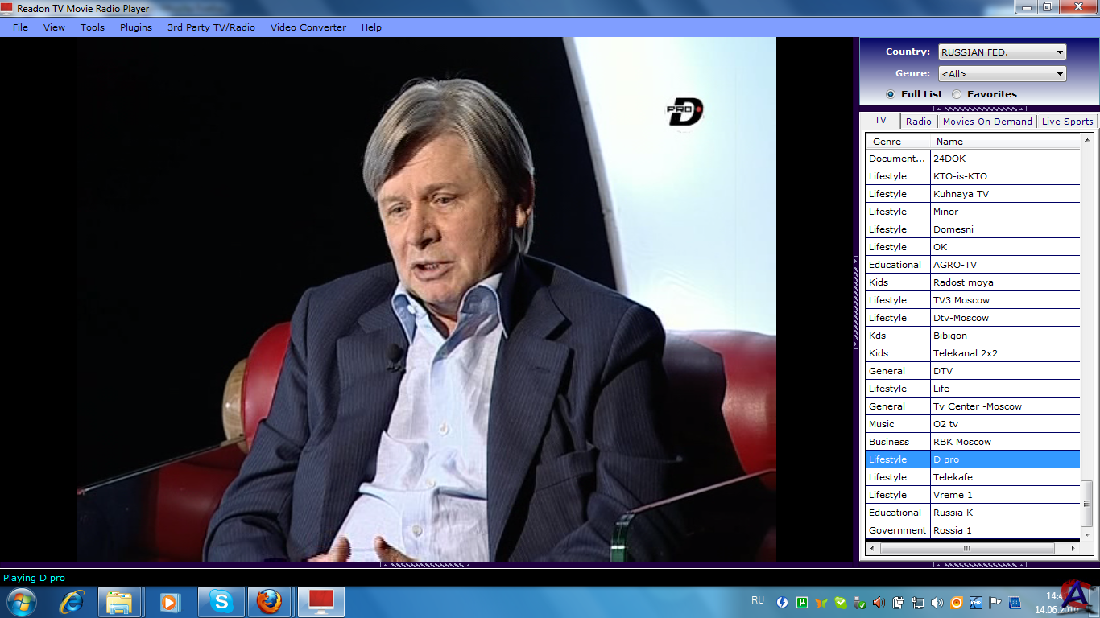Open the Genre dropdown
The image size is (1100, 618).
tap(1002, 74)
